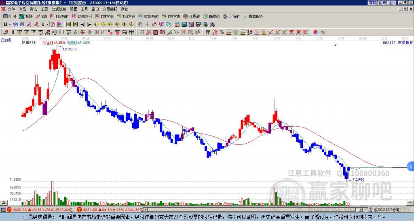Select the circled cross target tool
Image resolution: width=414 pixels, height=221 pixels.
pyautogui.click(x=82, y=32)
